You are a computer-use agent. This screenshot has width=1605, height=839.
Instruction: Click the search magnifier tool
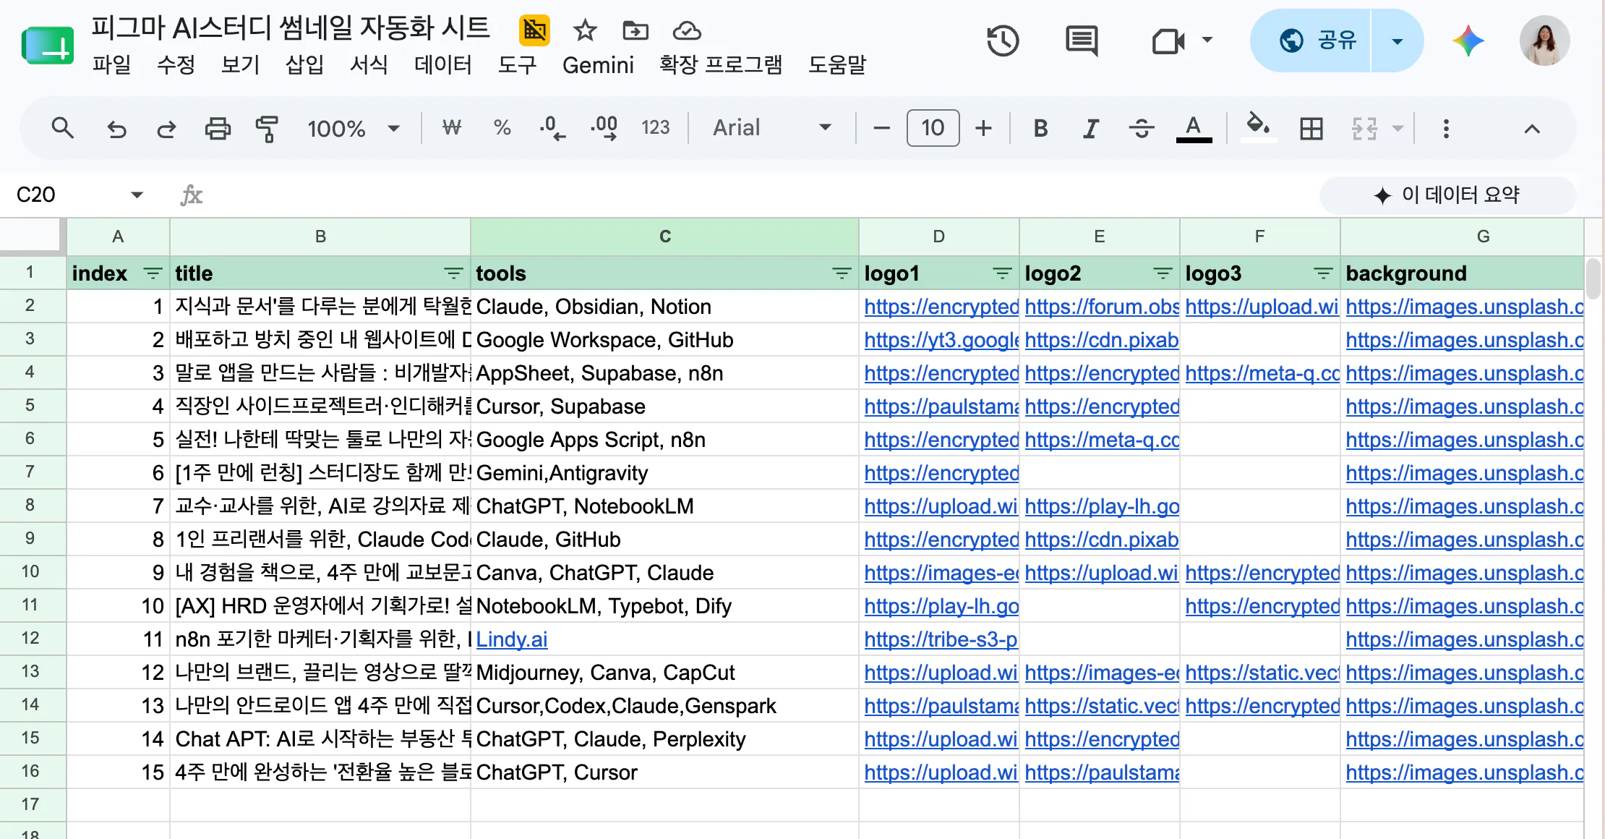[x=63, y=128]
